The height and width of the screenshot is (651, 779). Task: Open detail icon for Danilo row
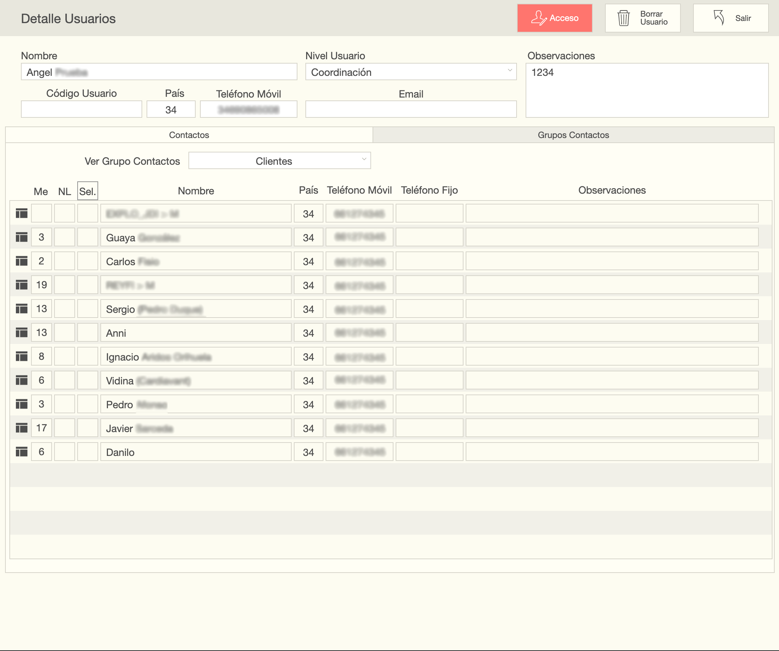click(22, 452)
